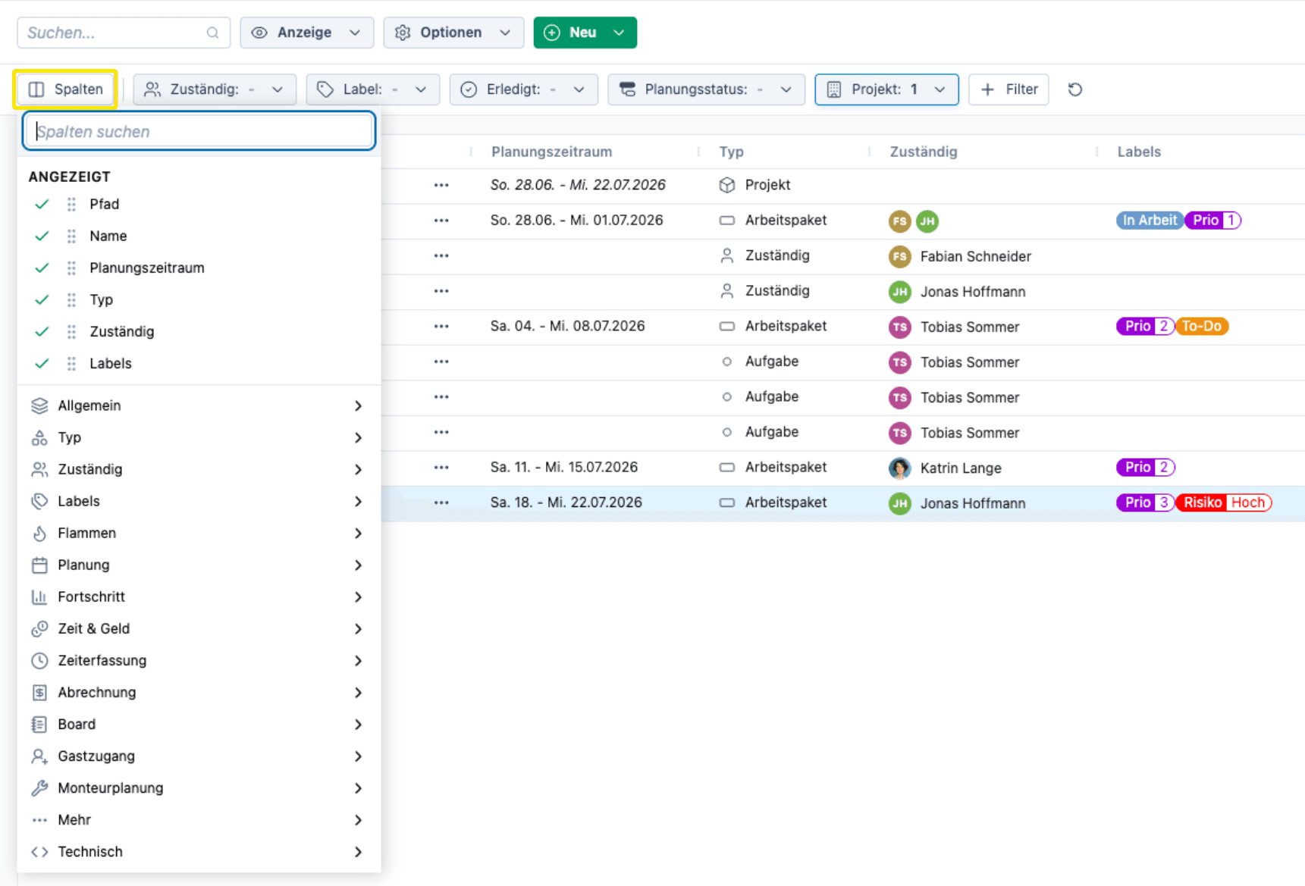Open the Erledigt filter dropdown
The width and height of the screenshot is (1305, 886).
(523, 89)
